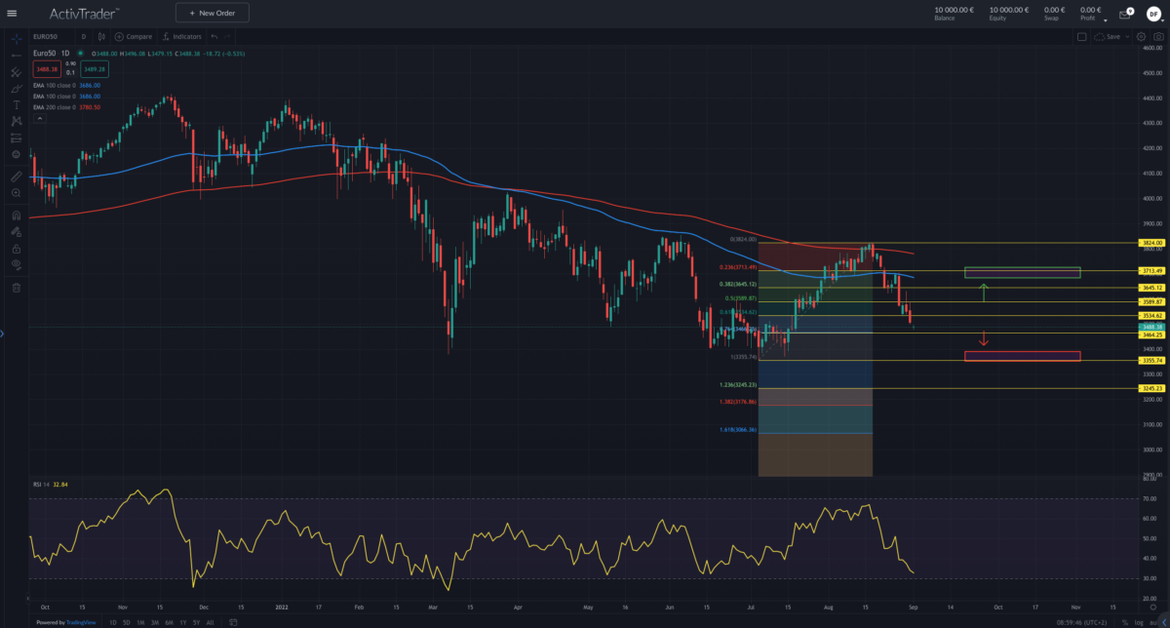Screen dimensions: 1170x628
Task: Switch to the 5D date range
Action: [x=126, y=621]
